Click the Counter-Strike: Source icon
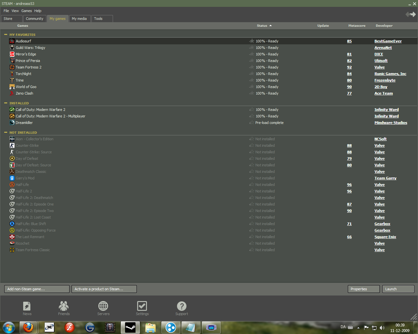The height and width of the screenshot is (334, 418). [12, 152]
